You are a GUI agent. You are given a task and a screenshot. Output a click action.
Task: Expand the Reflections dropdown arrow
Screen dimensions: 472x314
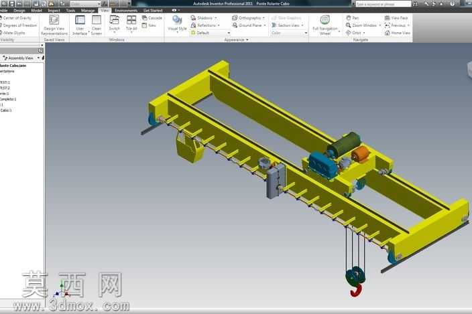[219, 25]
